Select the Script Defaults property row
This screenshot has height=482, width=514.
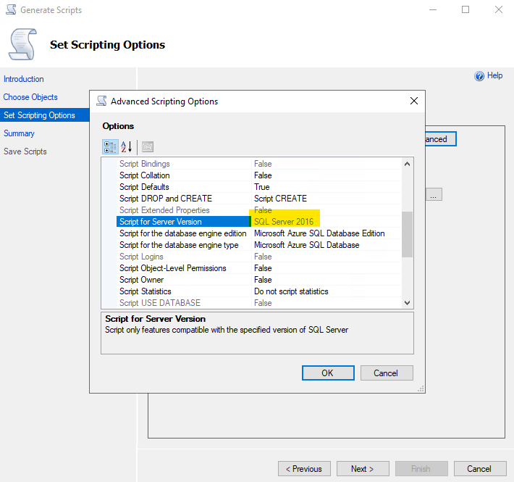click(x=259, y=187)
